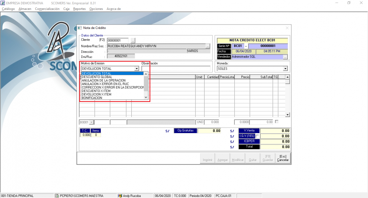Click the Cantidad column header
This screenshot has height=198, width=368.
(x=212, y=77)
